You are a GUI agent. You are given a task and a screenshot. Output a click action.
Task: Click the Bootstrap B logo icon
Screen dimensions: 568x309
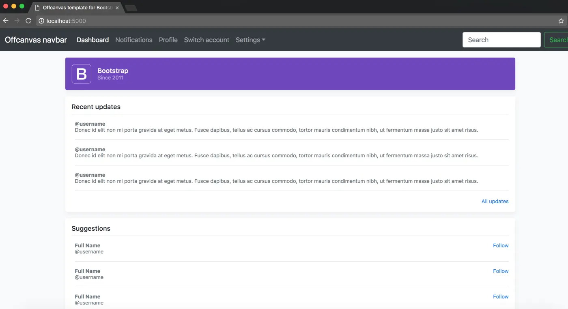82,74
